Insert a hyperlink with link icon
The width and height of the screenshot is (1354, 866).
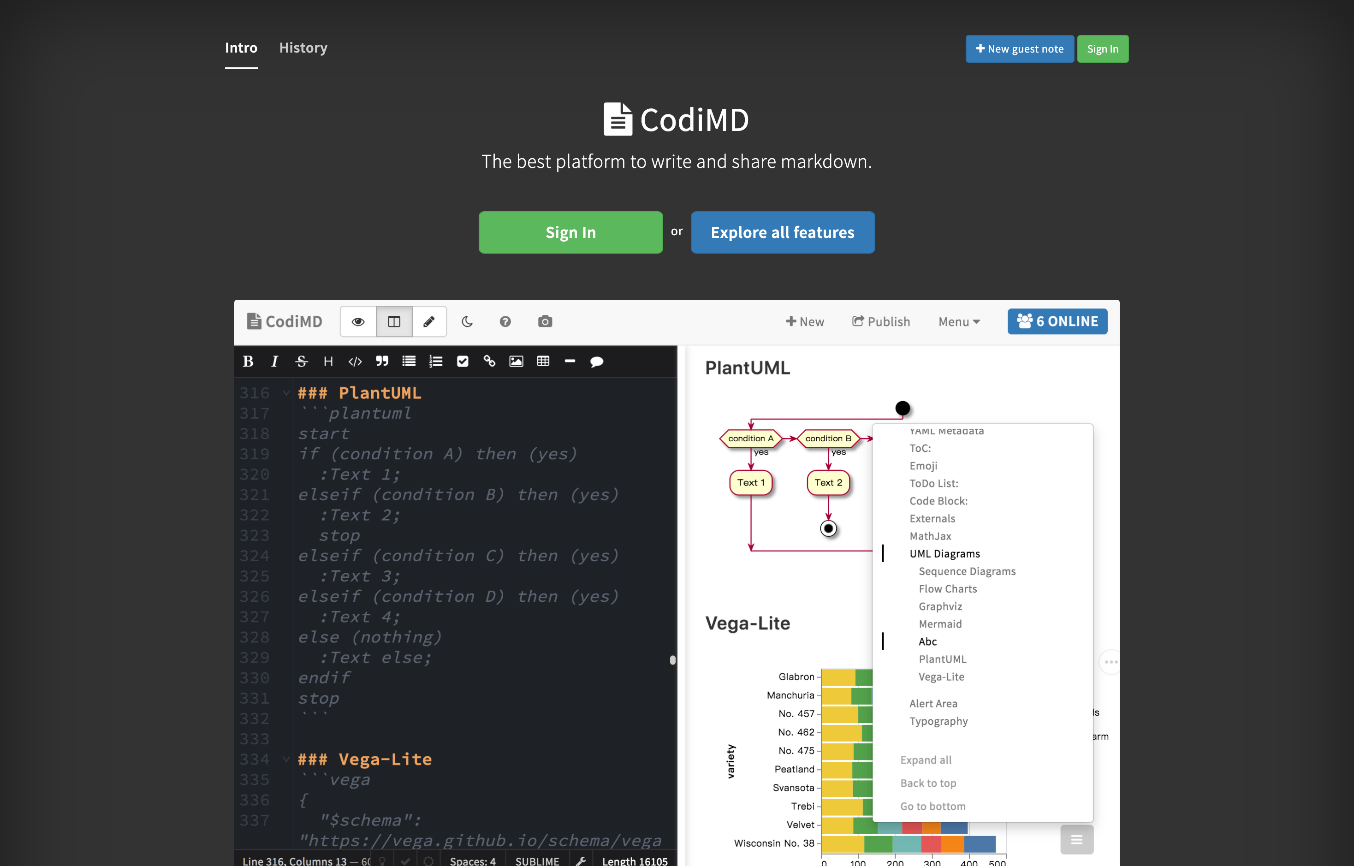(x=489, y=362)
